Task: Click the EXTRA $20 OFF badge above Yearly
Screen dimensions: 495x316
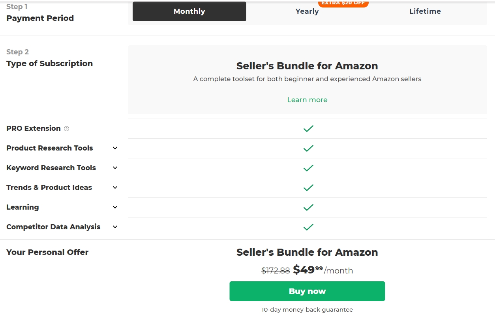Action: tap(343, 3)
